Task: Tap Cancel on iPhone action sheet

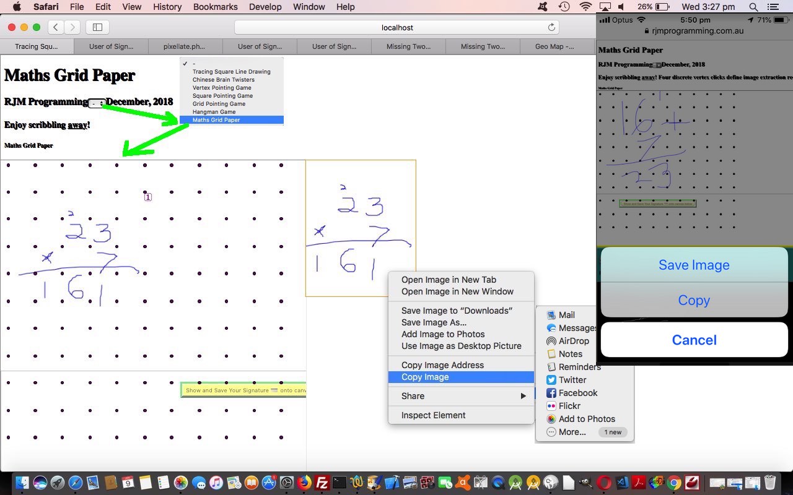Action: tap(694, 340)
